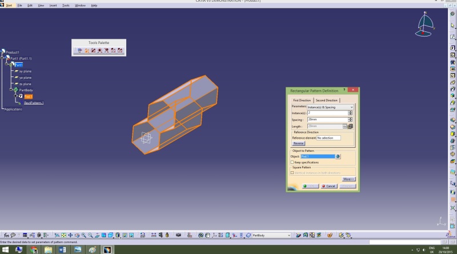
Task: Open the Help menu
Action: click(x=94, y=5)
